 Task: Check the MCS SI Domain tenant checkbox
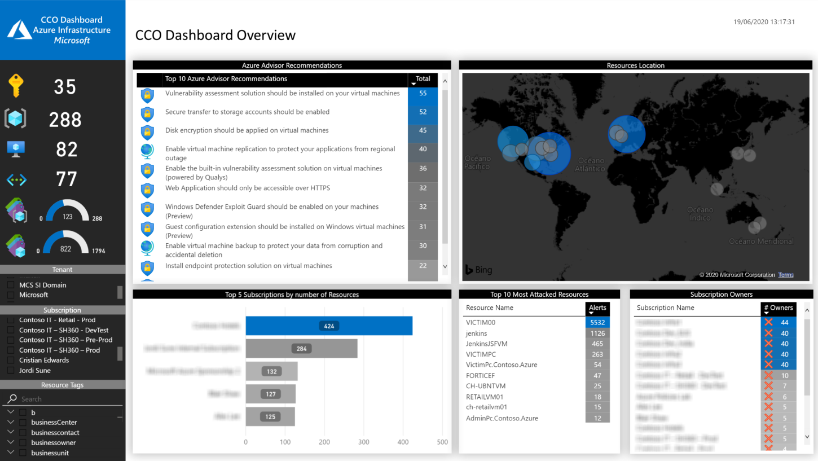tap(11, 285)
